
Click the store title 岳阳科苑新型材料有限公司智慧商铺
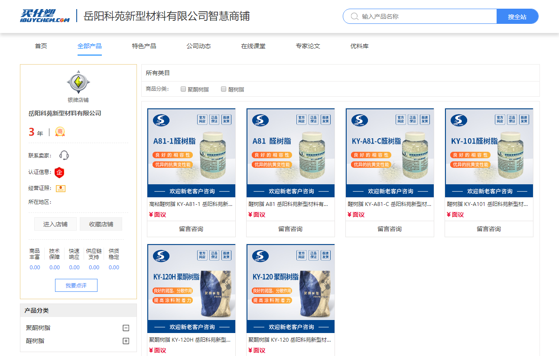(x=167, y=16)
